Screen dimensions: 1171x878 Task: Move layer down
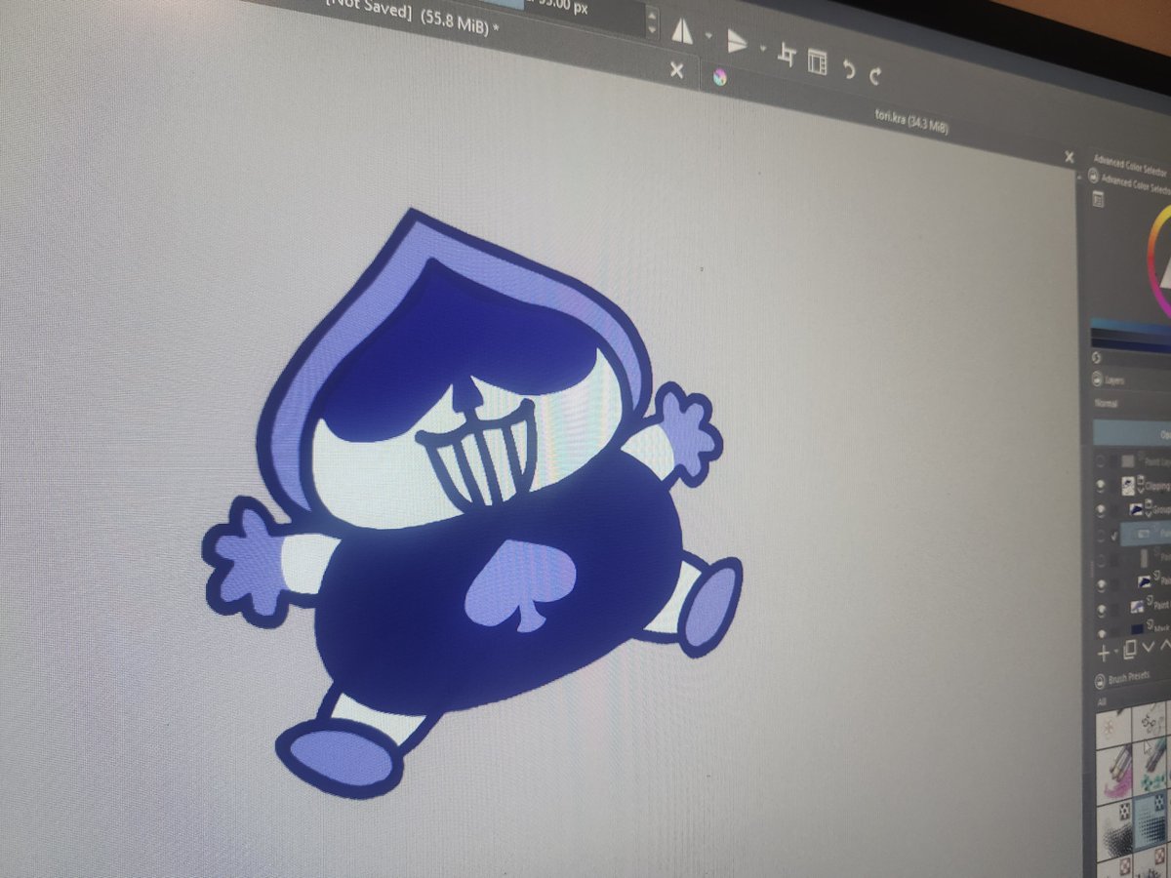(1149, 647)
